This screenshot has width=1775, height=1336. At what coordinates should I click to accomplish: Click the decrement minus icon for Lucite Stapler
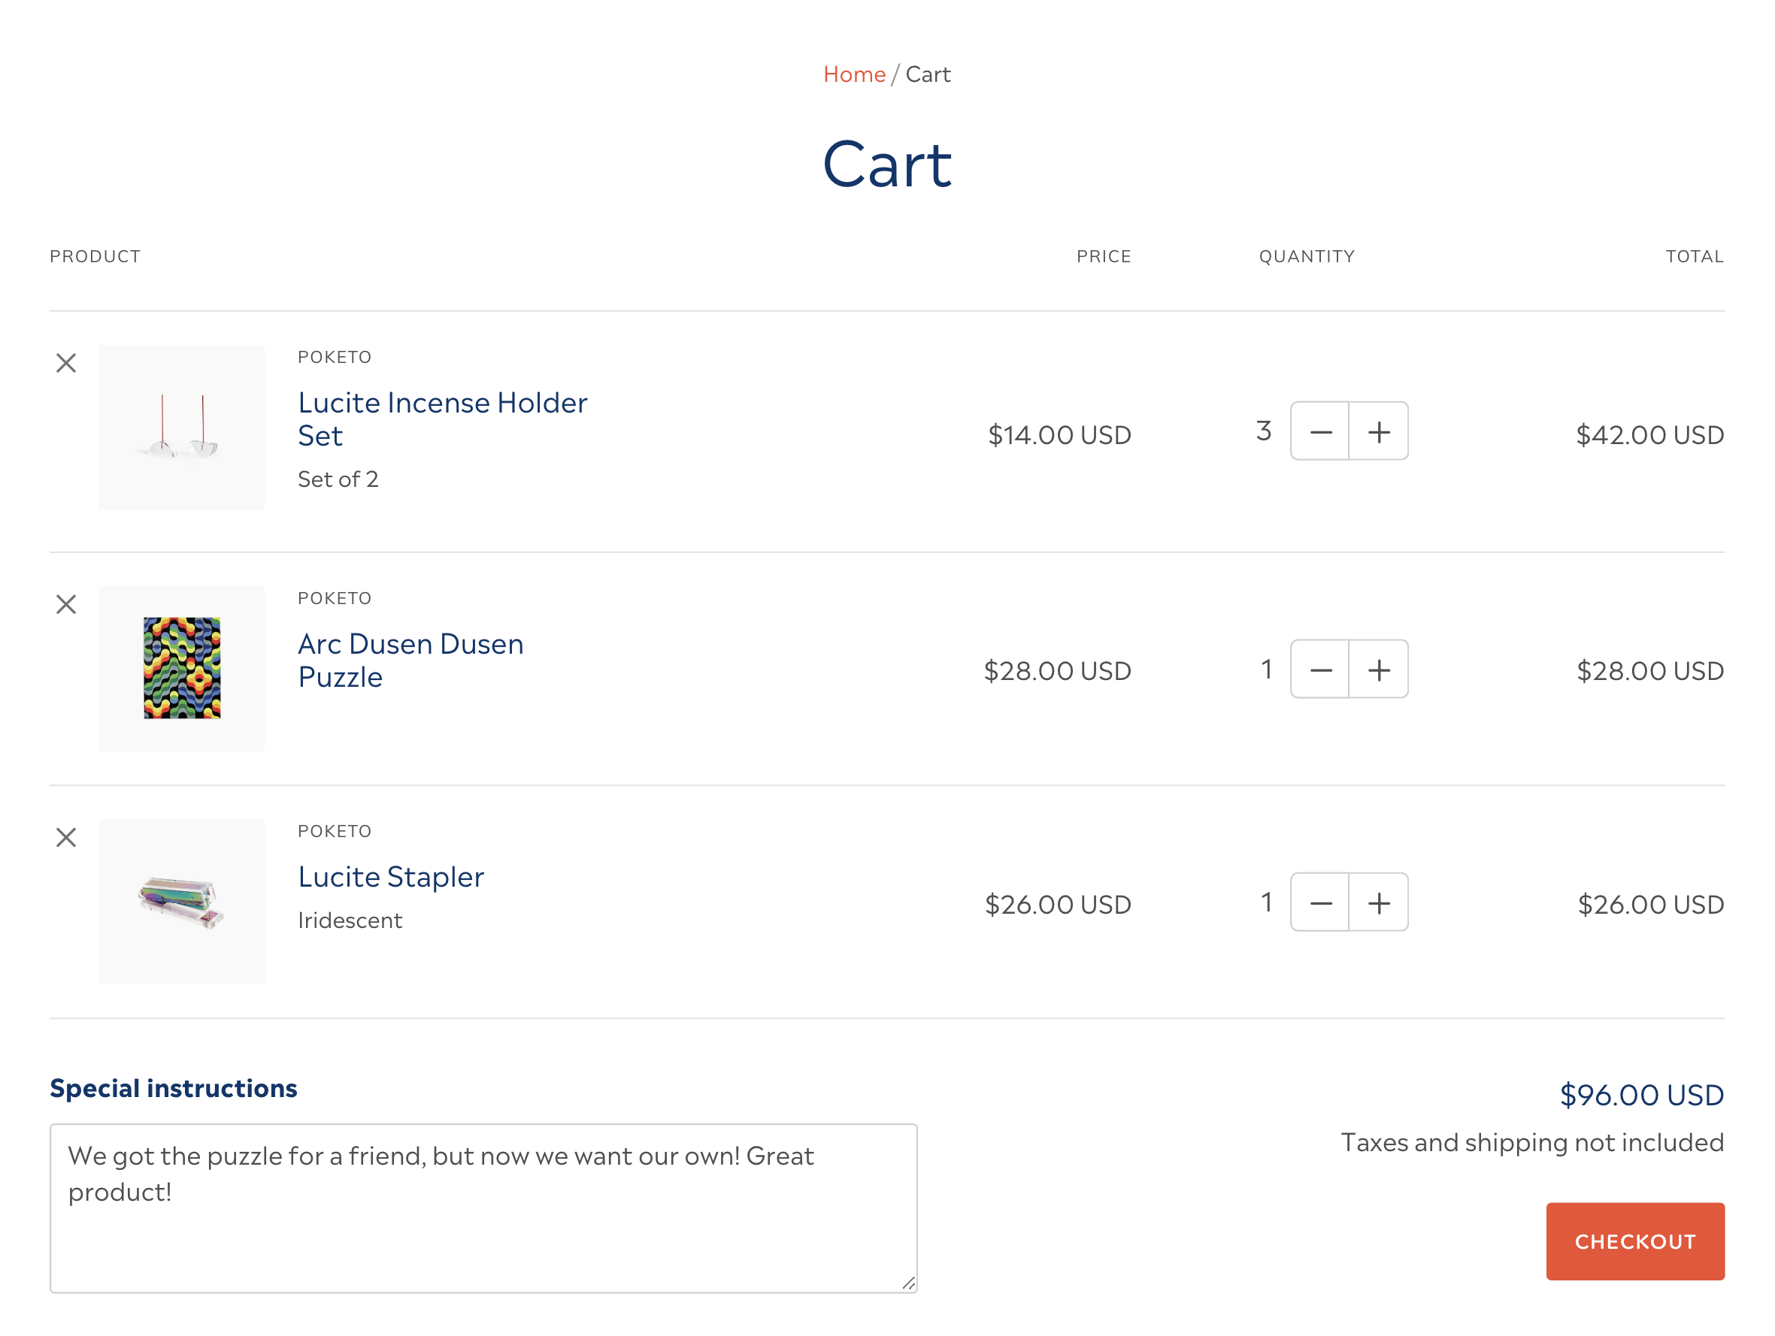(x=1319, y=902)
